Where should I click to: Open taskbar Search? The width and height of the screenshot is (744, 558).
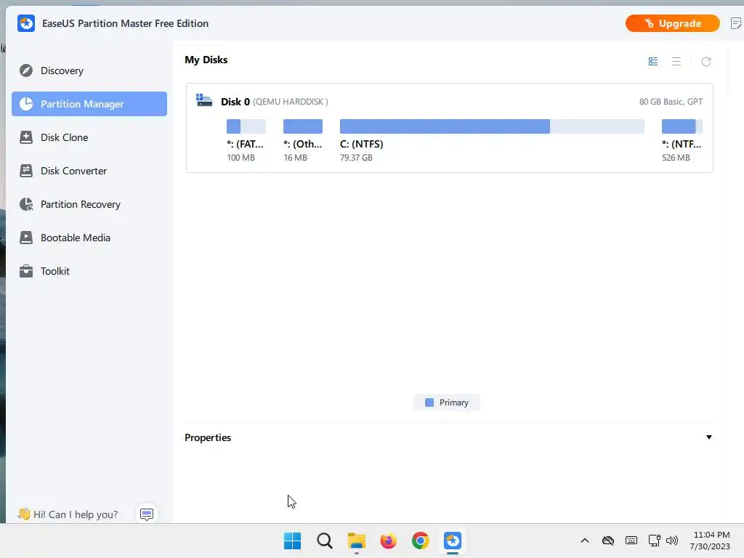coord(325,541)
